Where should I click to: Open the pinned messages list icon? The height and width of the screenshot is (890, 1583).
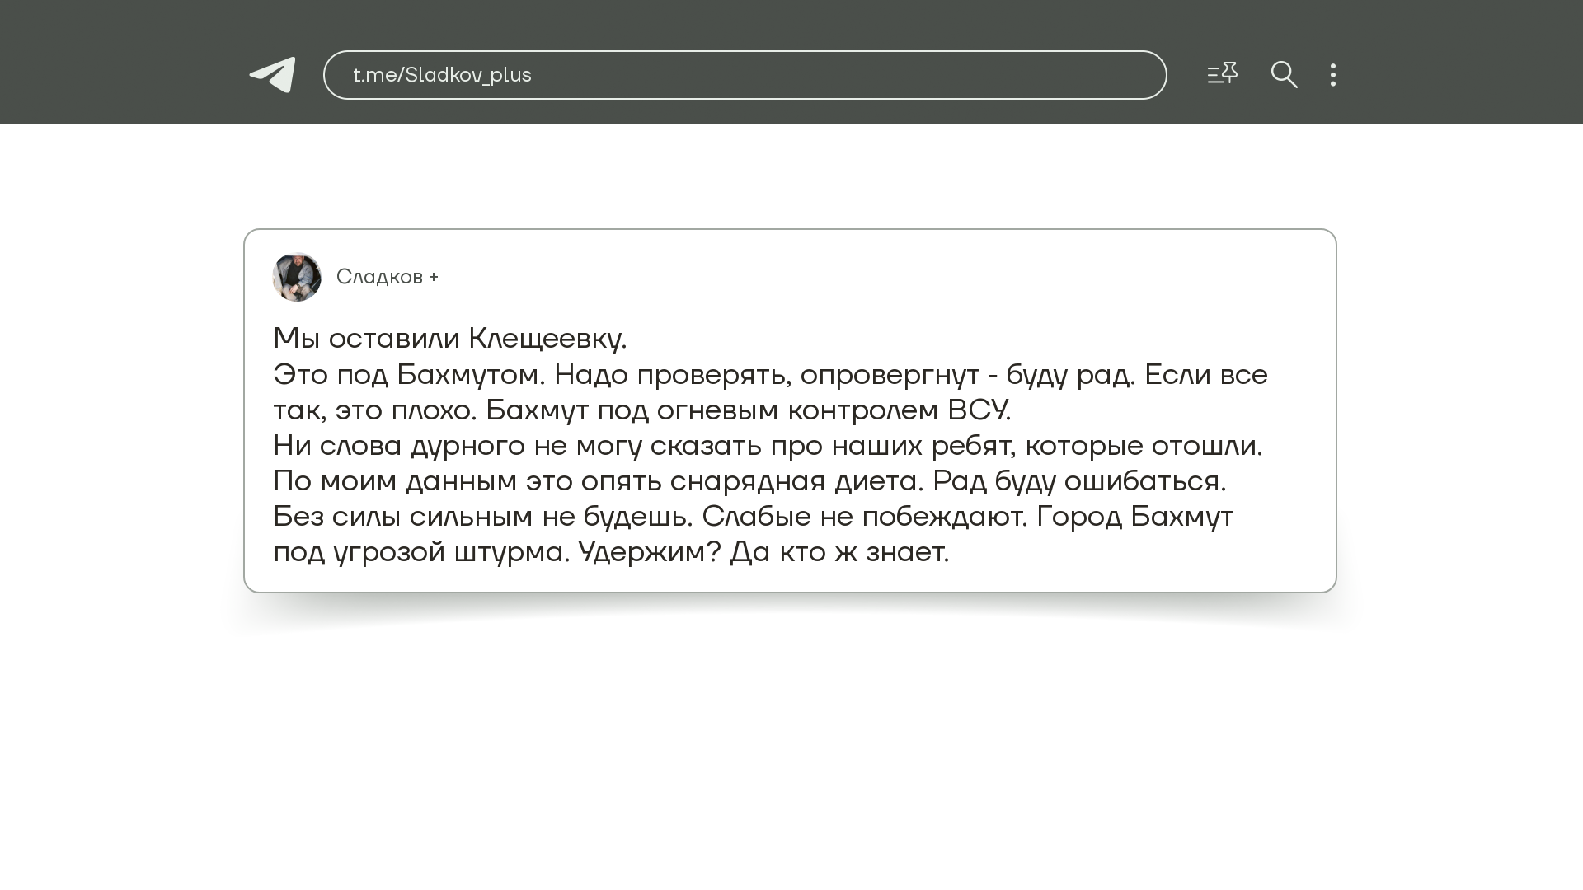[1222, 74]
